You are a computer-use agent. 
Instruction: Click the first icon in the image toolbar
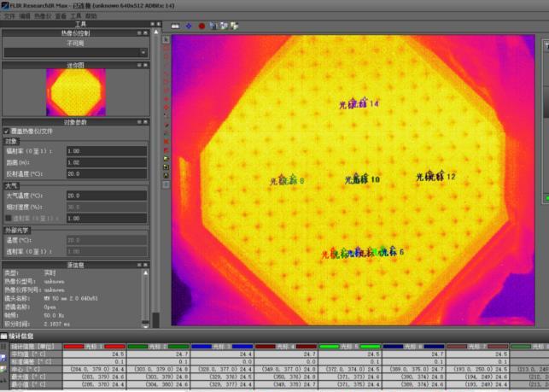tap(176, 26)
